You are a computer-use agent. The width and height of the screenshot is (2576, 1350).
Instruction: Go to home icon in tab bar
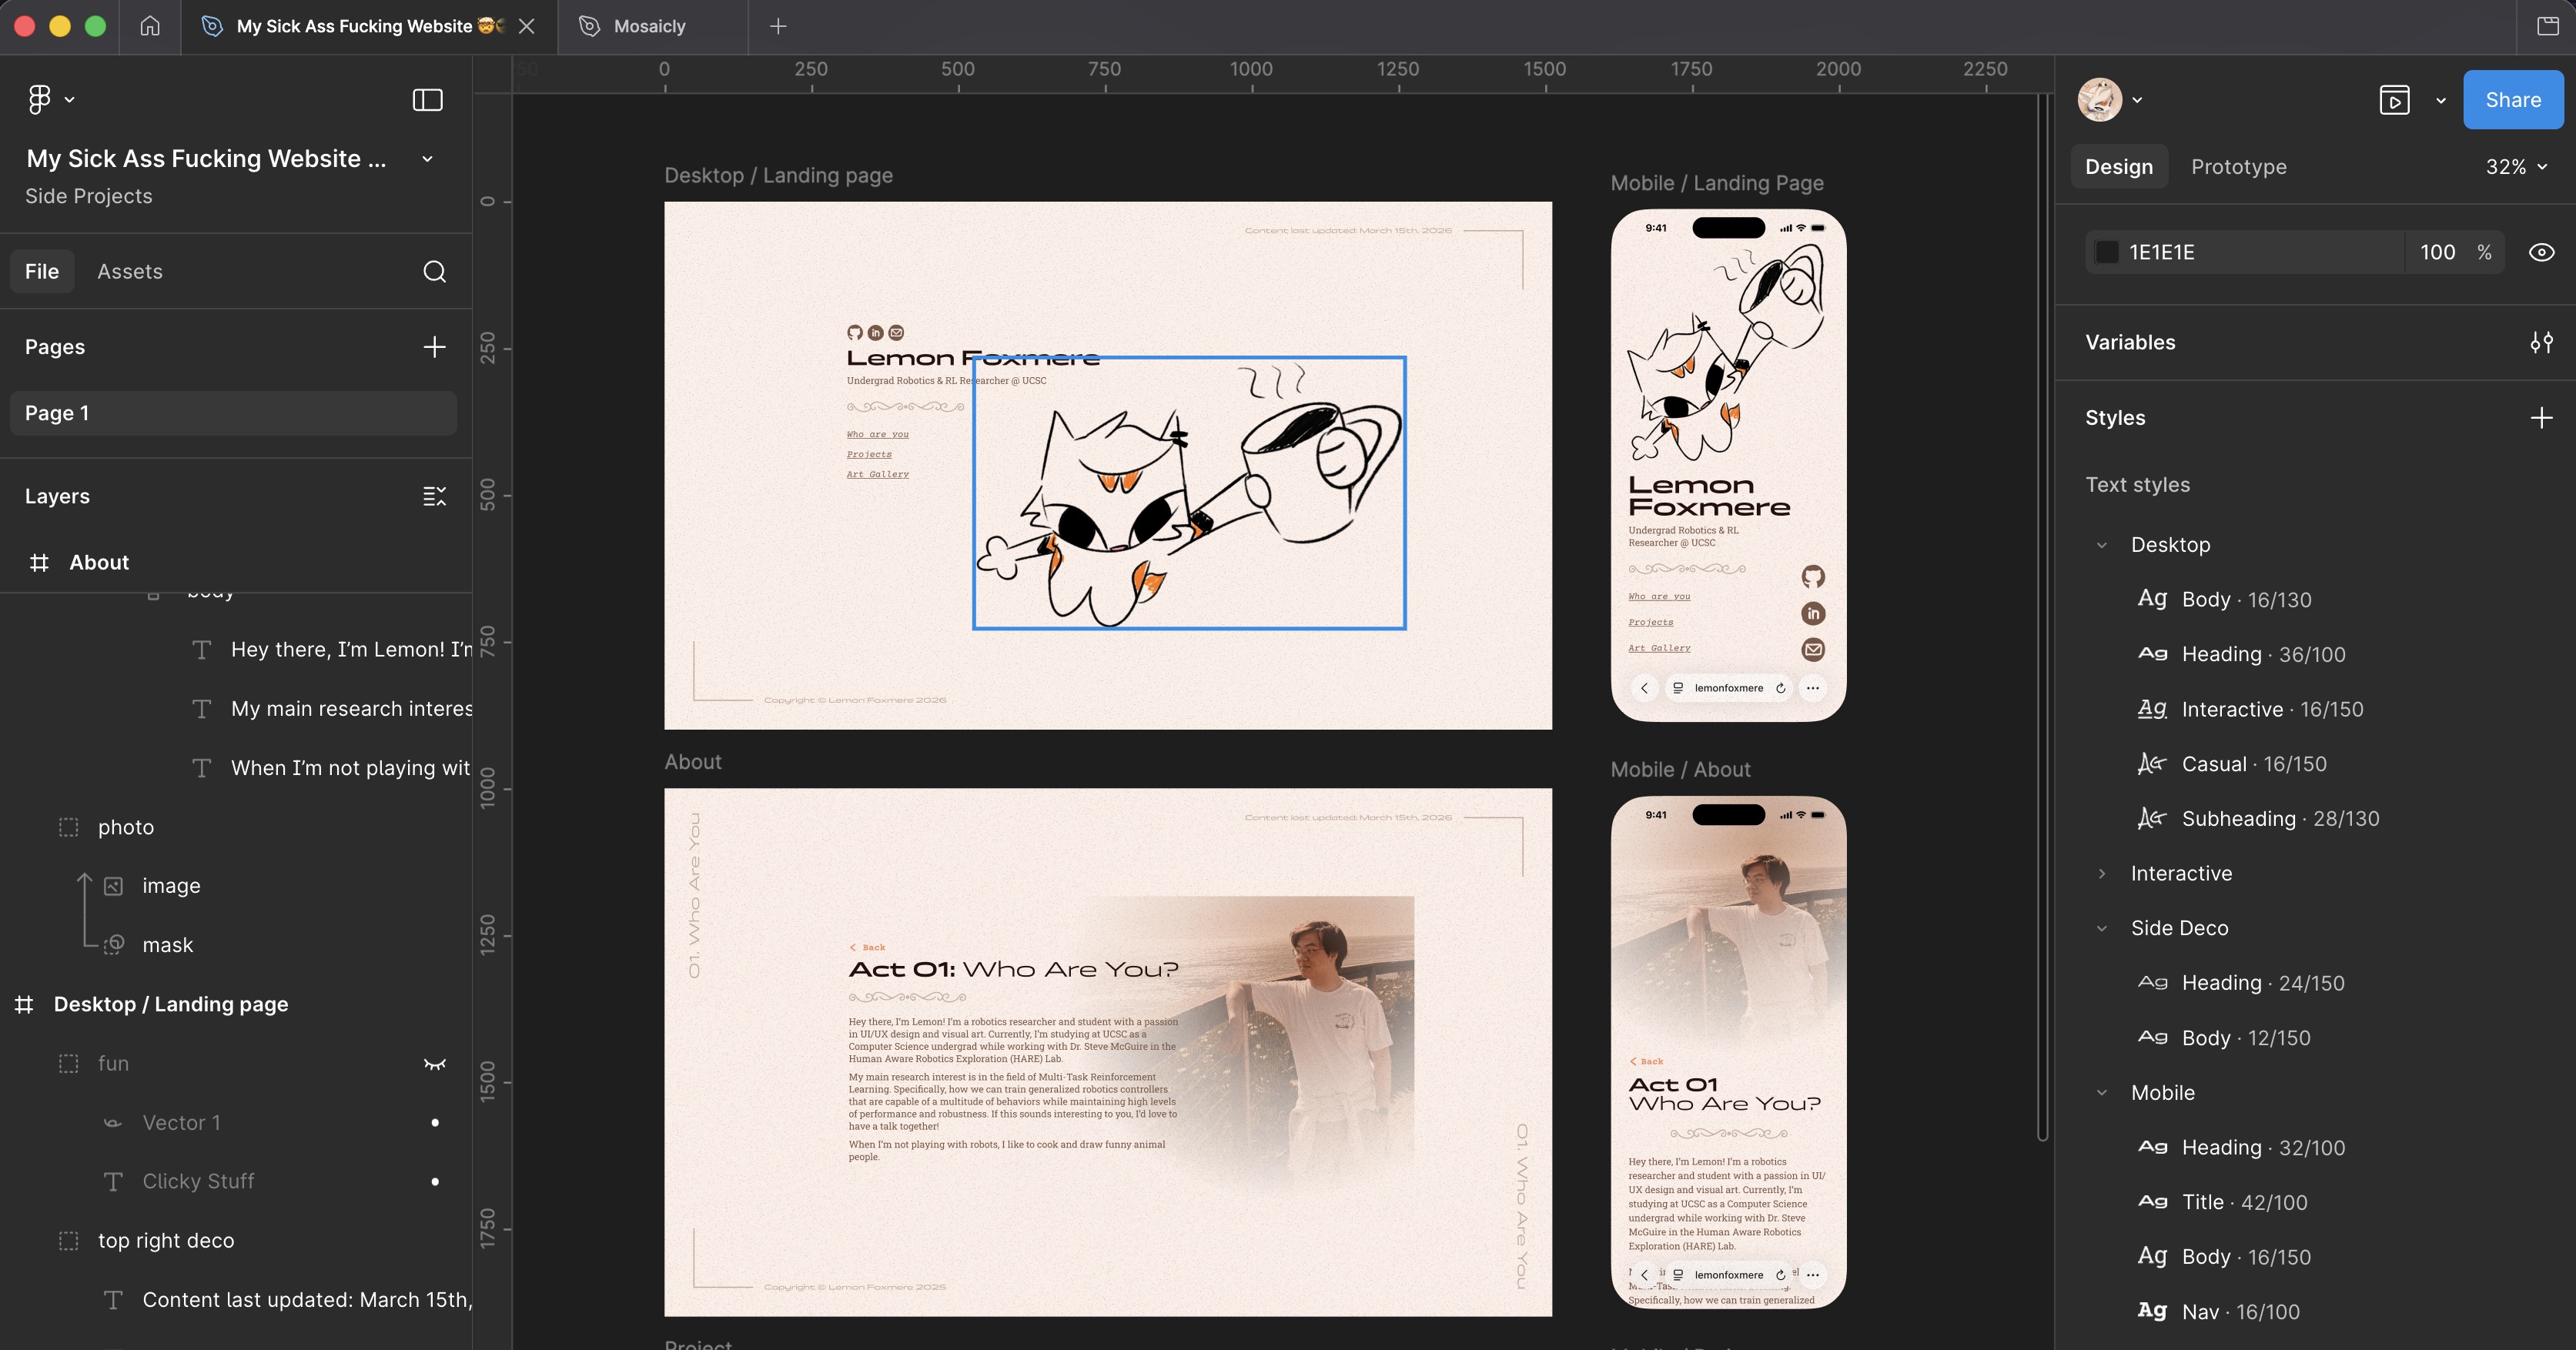150,26
